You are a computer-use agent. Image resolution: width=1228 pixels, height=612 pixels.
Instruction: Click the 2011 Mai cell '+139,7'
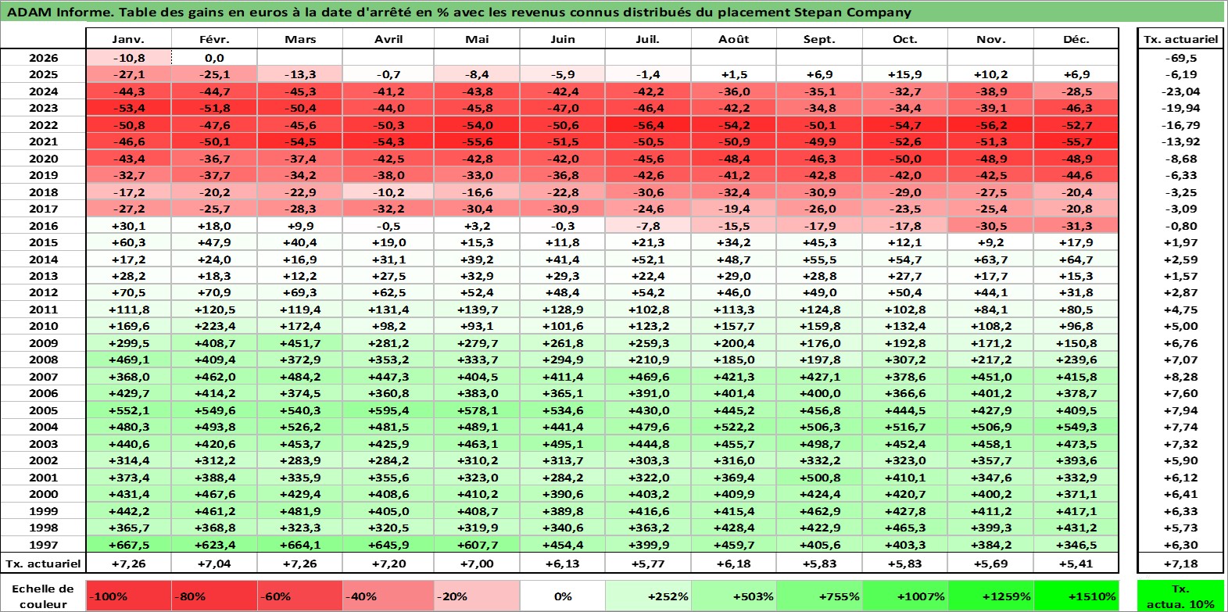pyautogui.click(x=477, y=310)
